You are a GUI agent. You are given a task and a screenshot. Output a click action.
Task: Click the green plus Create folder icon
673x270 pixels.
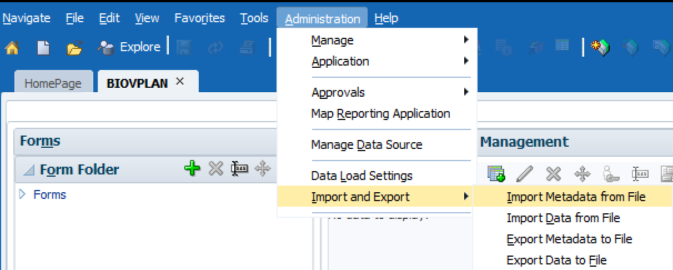tap(192, 168)
